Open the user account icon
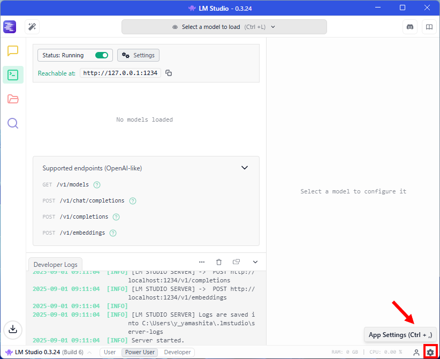 pyautogui.click(x=416, y=352)
